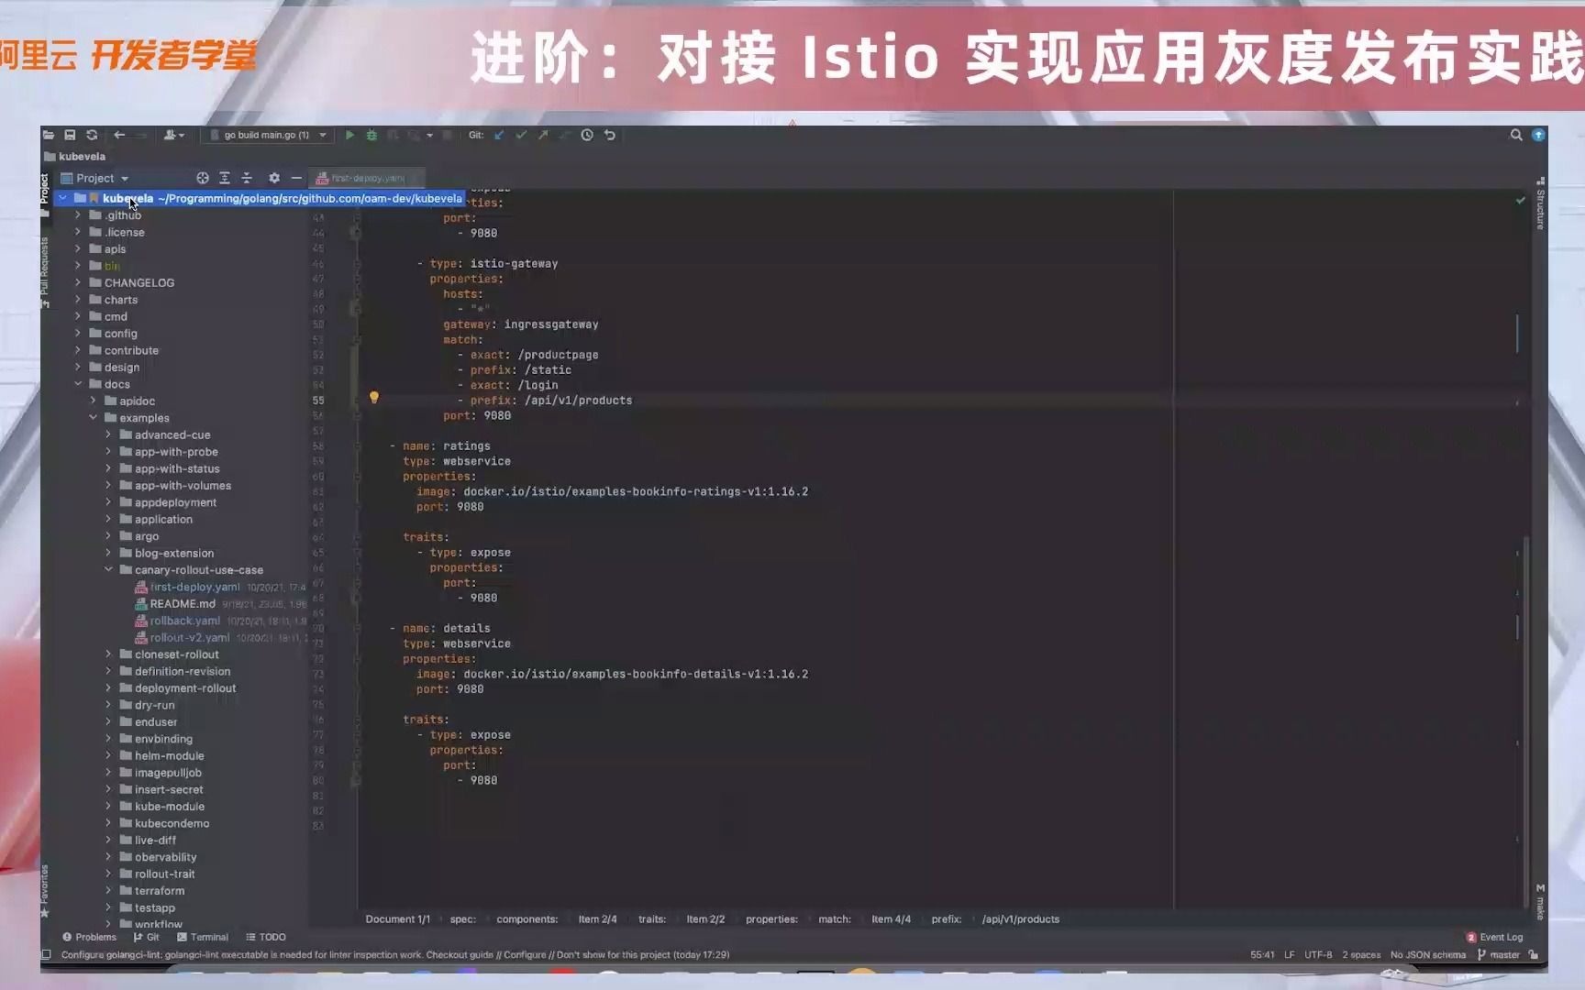
Task: Open the Project view dropdown
Action: (95, 178)
